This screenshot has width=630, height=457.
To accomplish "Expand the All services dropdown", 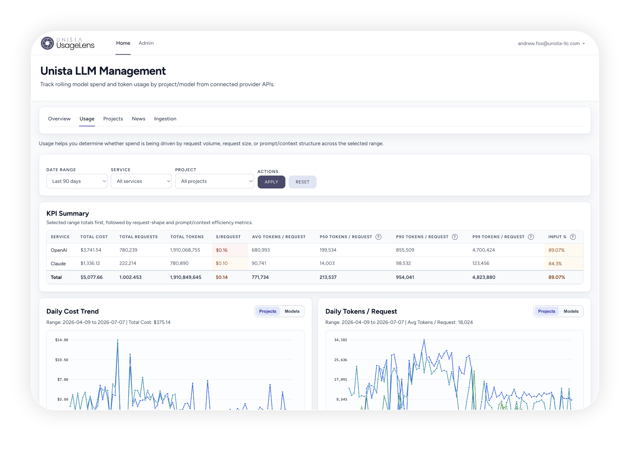I will 141,181.
